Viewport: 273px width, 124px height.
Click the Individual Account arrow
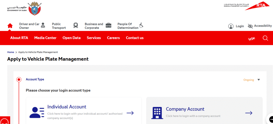pos(130,113)
